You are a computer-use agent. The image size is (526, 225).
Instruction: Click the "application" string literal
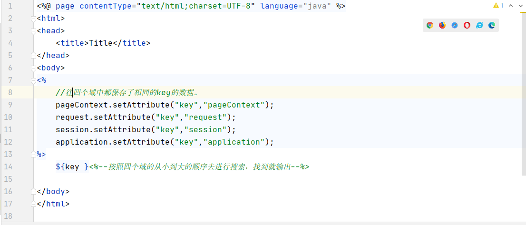point(234,142)
